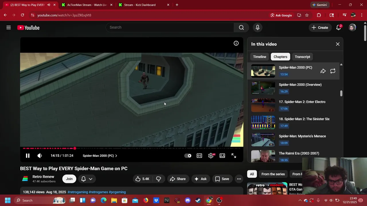This screenshot has width=367, height=206.
Task: Open the Transcript tab
Action: tap(302, 57)
